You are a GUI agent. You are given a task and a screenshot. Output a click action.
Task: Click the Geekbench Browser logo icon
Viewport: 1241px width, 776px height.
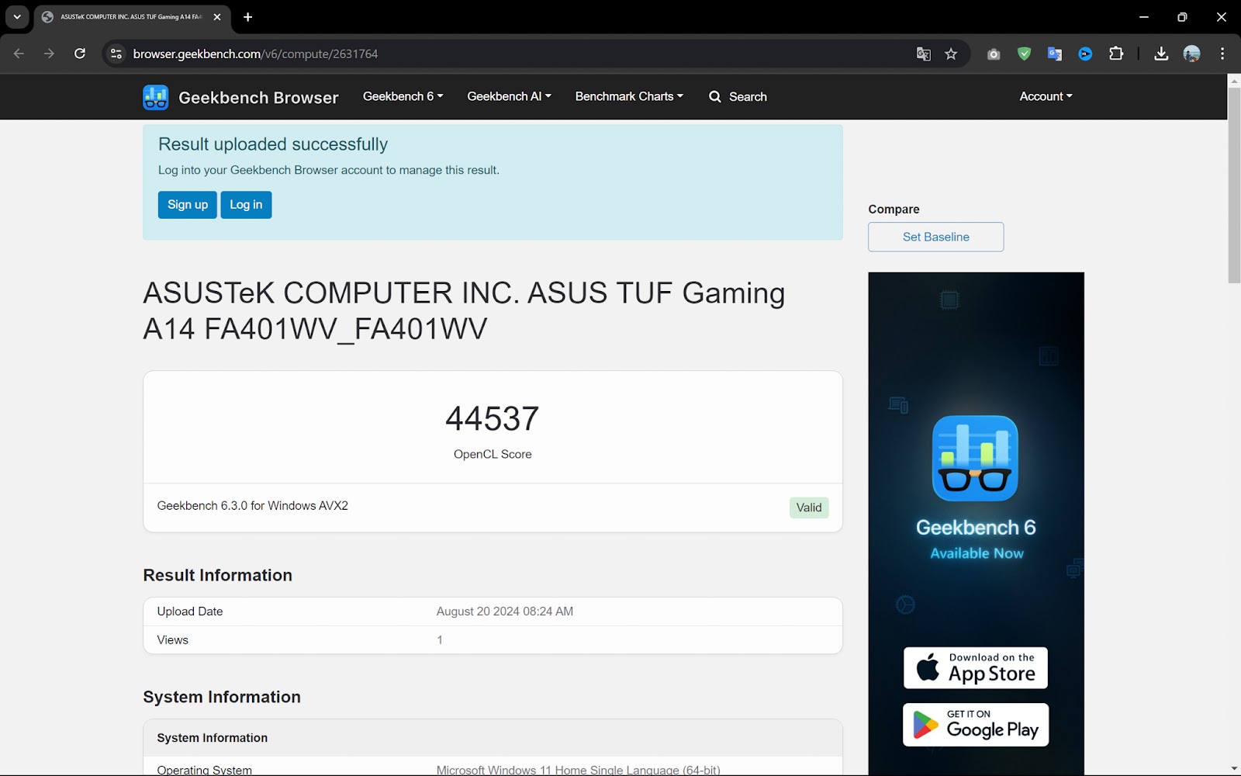tap(156, 97)
